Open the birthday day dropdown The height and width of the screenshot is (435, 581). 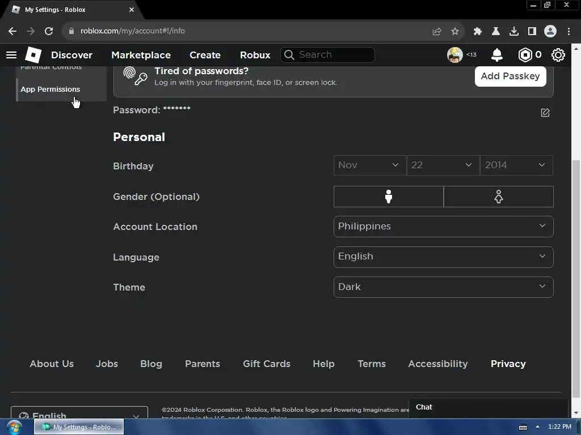(x=443, y=165)
